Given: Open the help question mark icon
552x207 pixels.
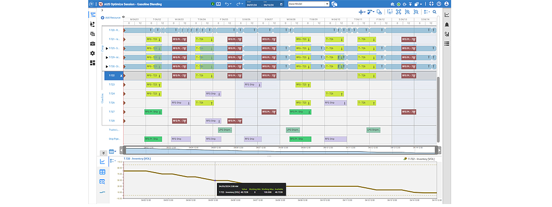Looking at the screenshot, I should point(438,4).
